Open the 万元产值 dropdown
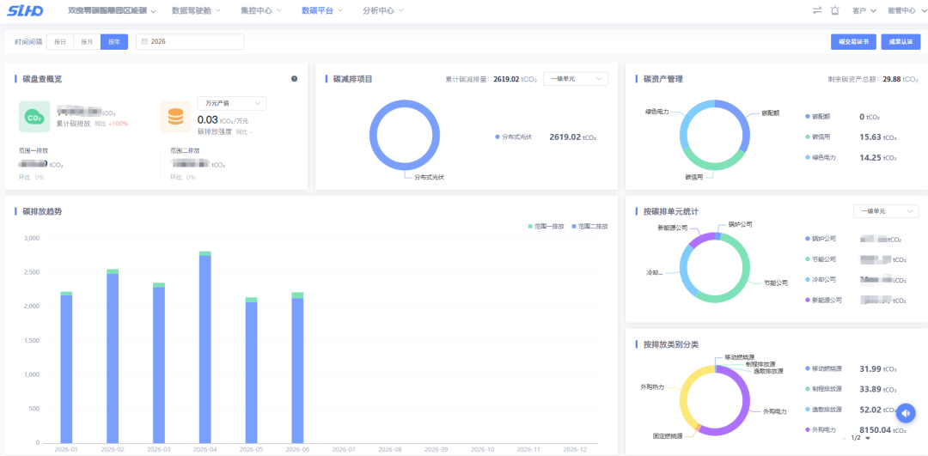This screenshot has height=456, width=928. coord(231,104)
